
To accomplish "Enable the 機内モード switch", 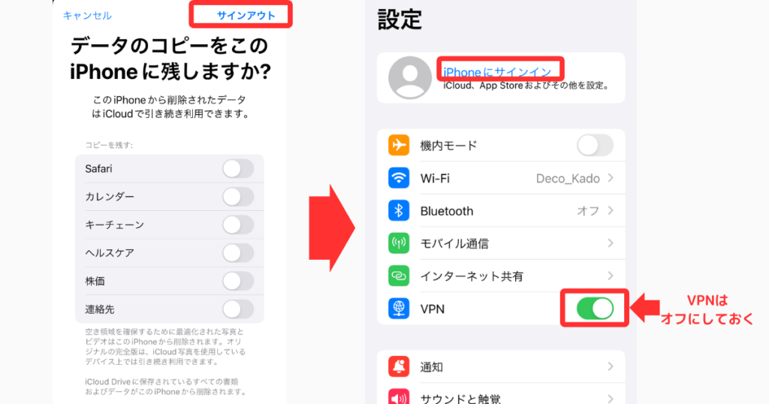I will pos(595,146).
